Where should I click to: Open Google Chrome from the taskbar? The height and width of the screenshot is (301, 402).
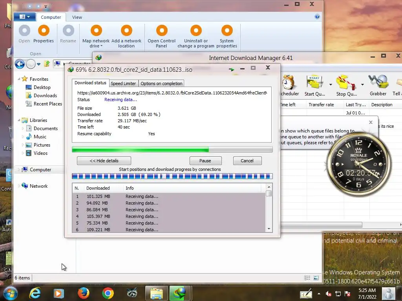point(108,293)
